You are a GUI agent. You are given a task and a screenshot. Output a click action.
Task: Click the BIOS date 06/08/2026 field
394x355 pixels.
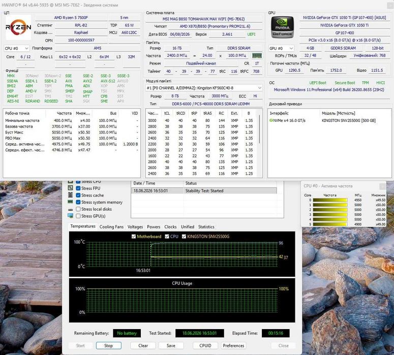coord(179,34)
